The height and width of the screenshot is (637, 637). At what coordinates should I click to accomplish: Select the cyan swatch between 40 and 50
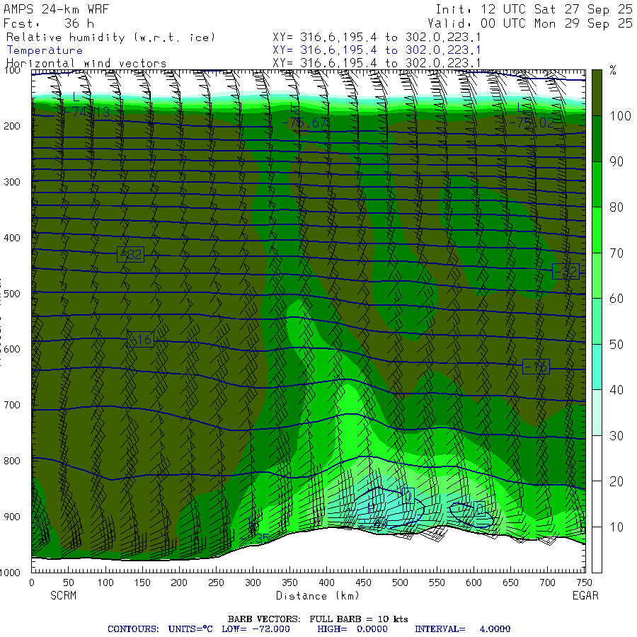point(597,367)
